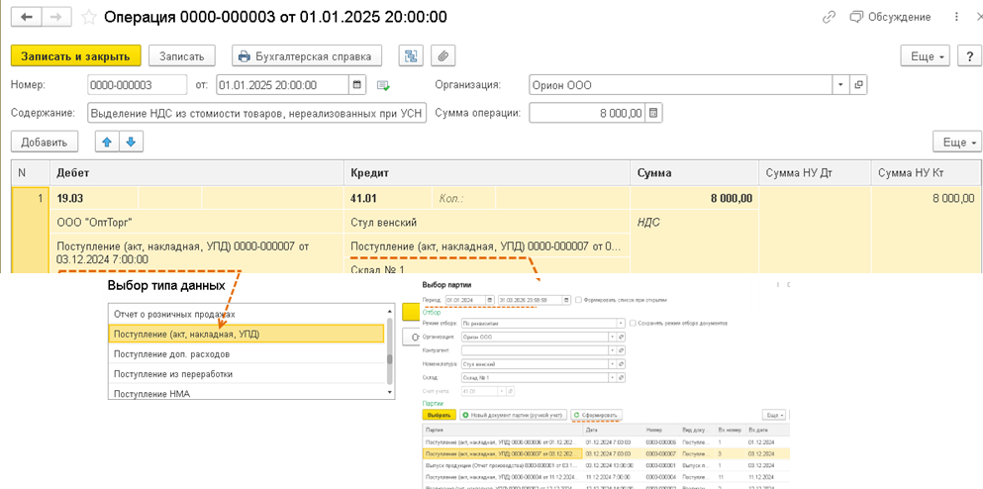Click the paperclip attachments icon
983x489 pixels.
[x=444, y=56]
